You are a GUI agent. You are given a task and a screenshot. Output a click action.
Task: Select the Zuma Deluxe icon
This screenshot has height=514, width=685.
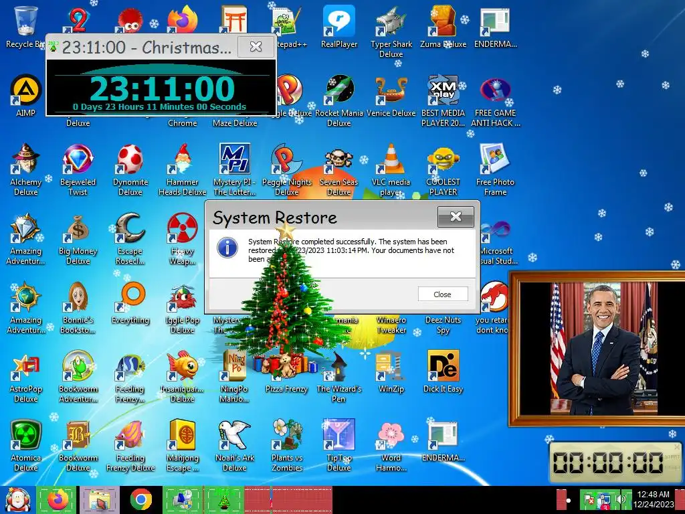(443, 27)
